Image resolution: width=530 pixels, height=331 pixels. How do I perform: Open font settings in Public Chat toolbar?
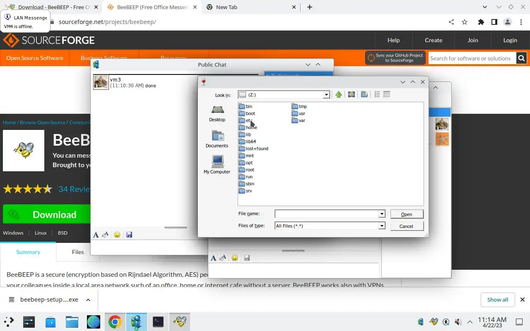click(x=96, y=235)
